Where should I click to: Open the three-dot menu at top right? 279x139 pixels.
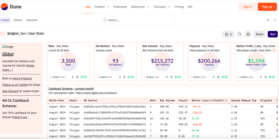pos(275,20)
